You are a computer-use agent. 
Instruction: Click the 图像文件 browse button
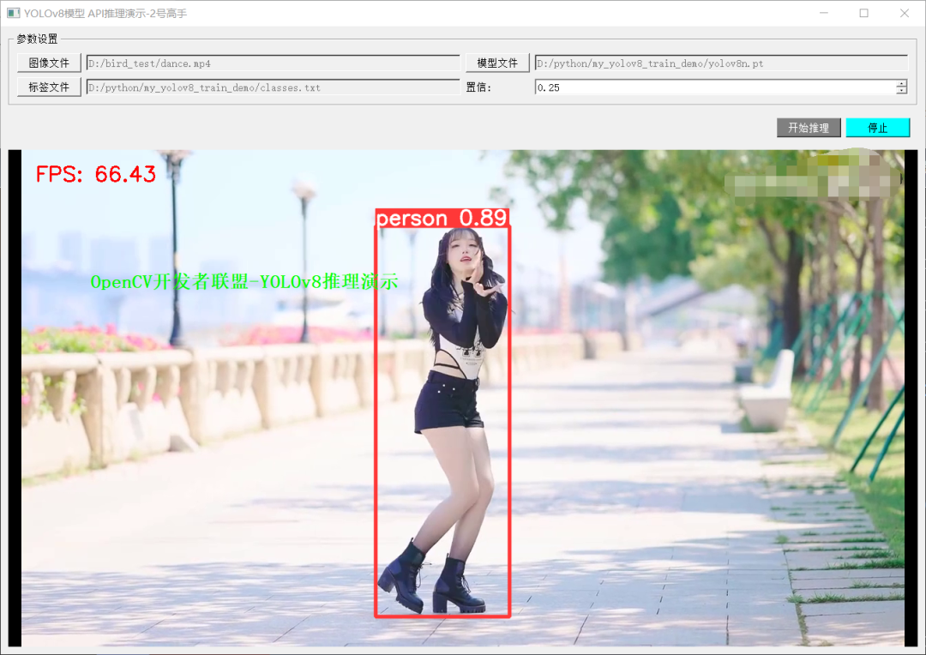(49, 63)
